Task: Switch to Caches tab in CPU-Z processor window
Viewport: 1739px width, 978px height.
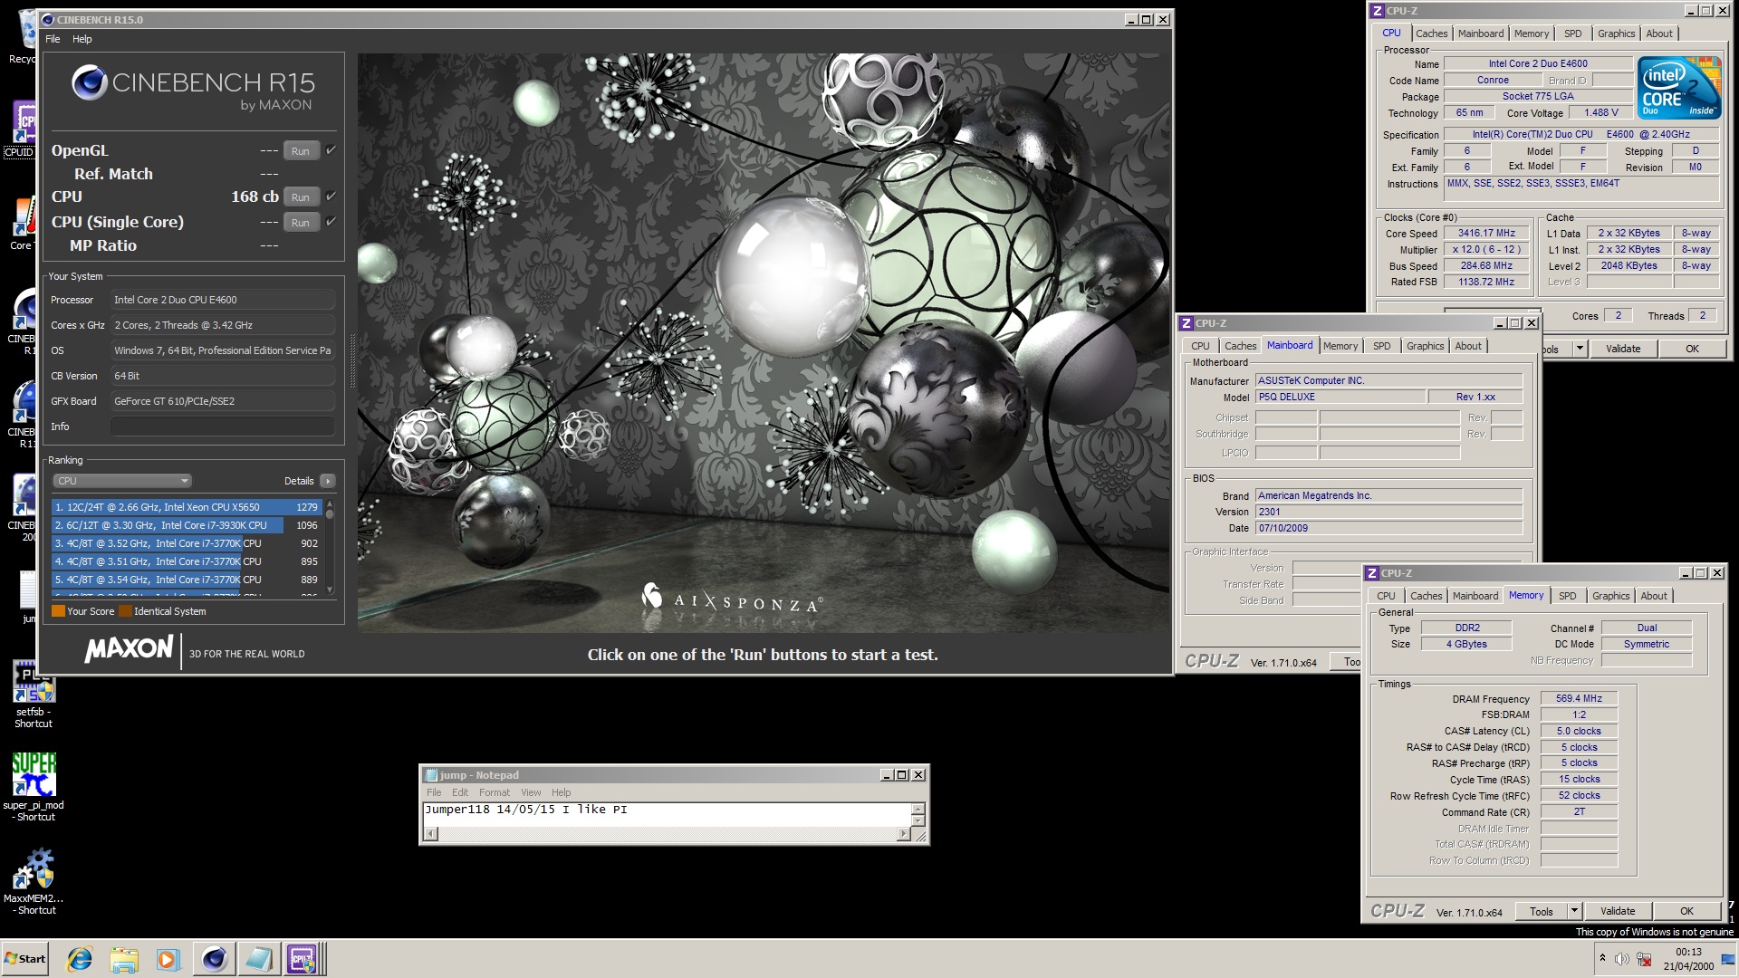Action: coord(1431,34)
